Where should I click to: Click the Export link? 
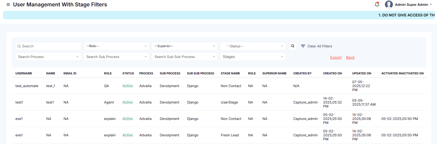[336, 57]
